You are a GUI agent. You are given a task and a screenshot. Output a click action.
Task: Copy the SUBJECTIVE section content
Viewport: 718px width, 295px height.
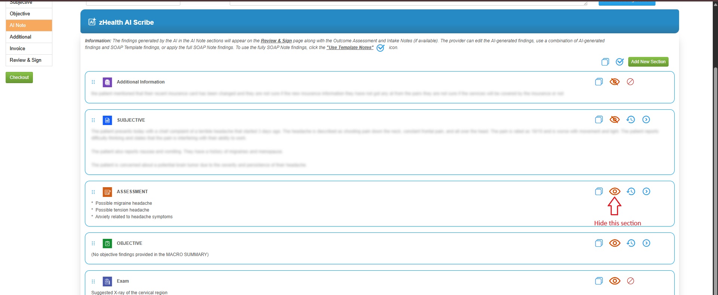pyautogui.click(x=599, y=119)
